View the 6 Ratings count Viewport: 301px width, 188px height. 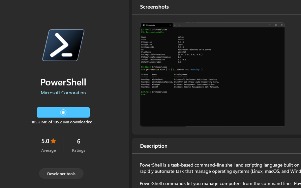78,145
